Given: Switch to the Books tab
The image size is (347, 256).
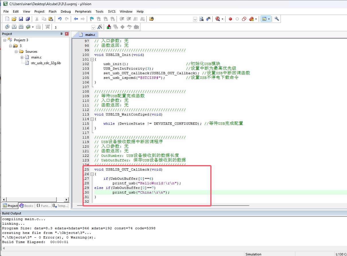Looking at the screenshot, I should 26,206.
